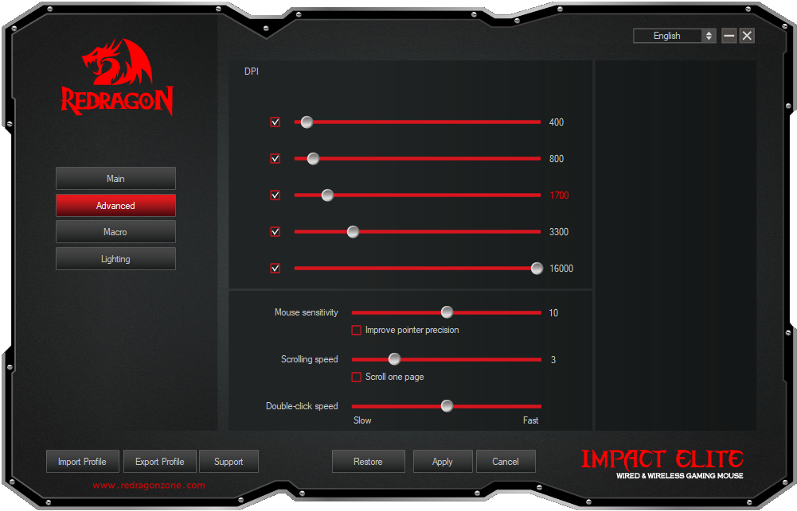Click the Mouse sensitivity slider handle
Image resolution: width=797 pixels, height=511 pixels.
pyautogui.click(x=447, y=312)
